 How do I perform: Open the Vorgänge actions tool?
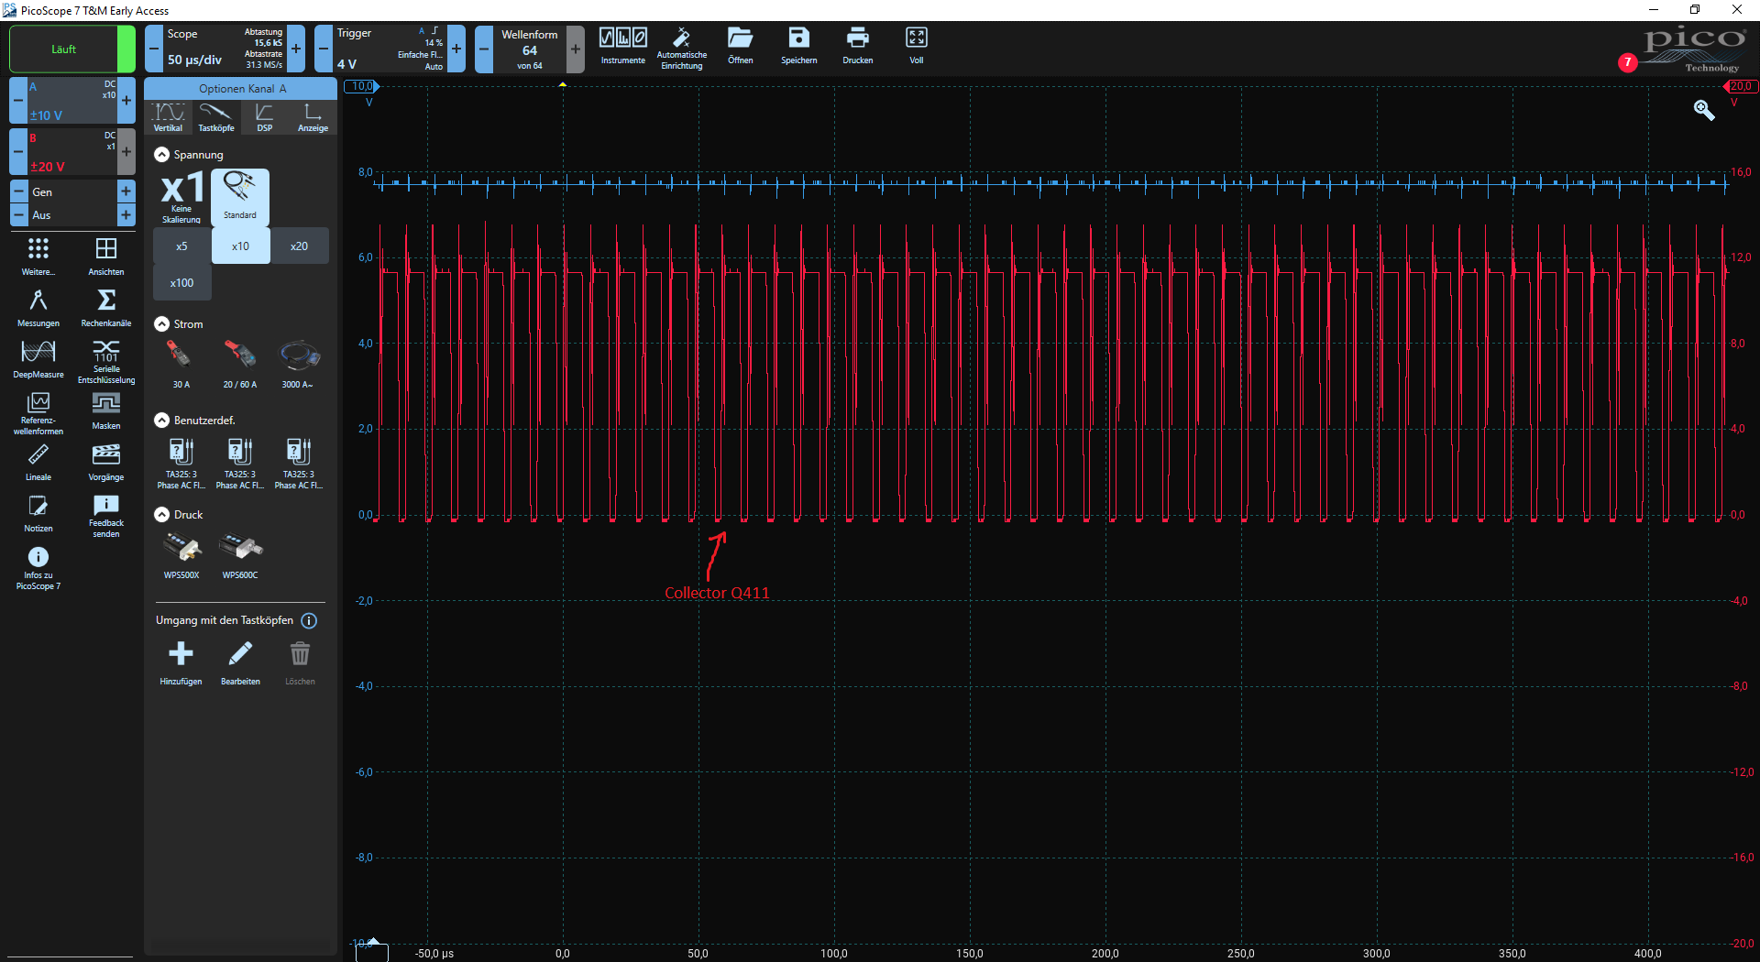point(106,463)
